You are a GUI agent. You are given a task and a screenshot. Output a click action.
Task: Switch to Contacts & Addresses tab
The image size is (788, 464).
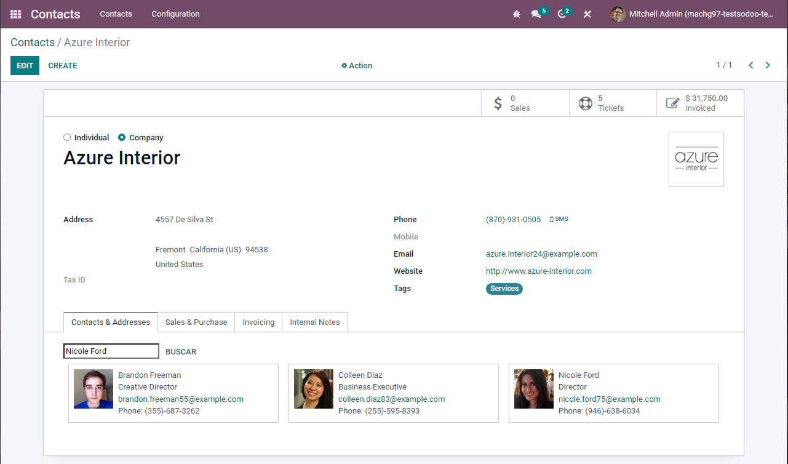click(x=111, y=322)
